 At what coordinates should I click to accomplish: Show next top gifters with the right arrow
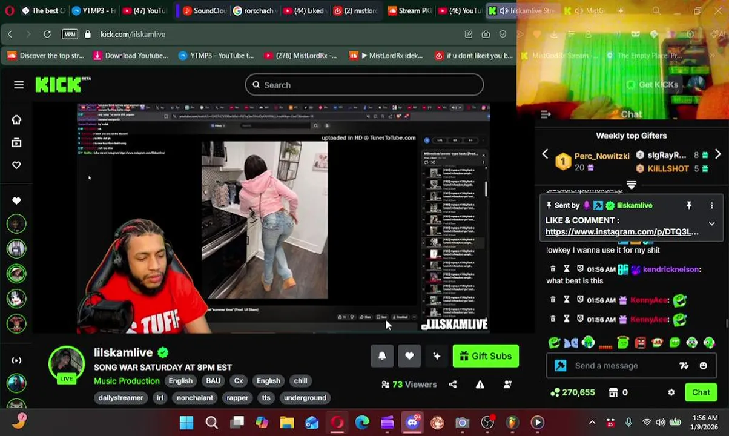tap(717, 154)
